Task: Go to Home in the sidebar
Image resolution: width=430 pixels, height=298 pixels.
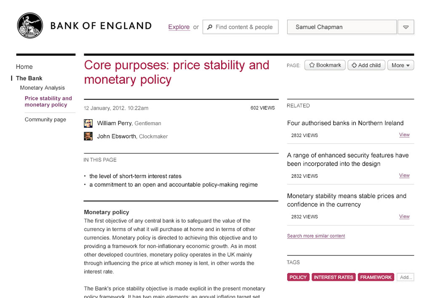Action: click(x=24, y=67)
